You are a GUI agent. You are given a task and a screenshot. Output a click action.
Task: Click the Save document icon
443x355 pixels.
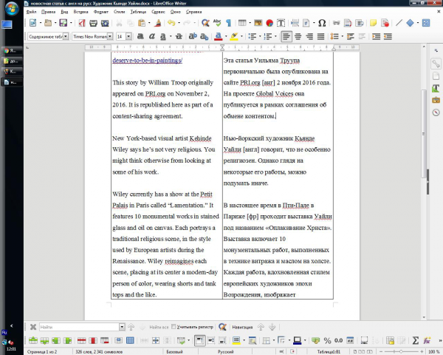tap(63, 23)
